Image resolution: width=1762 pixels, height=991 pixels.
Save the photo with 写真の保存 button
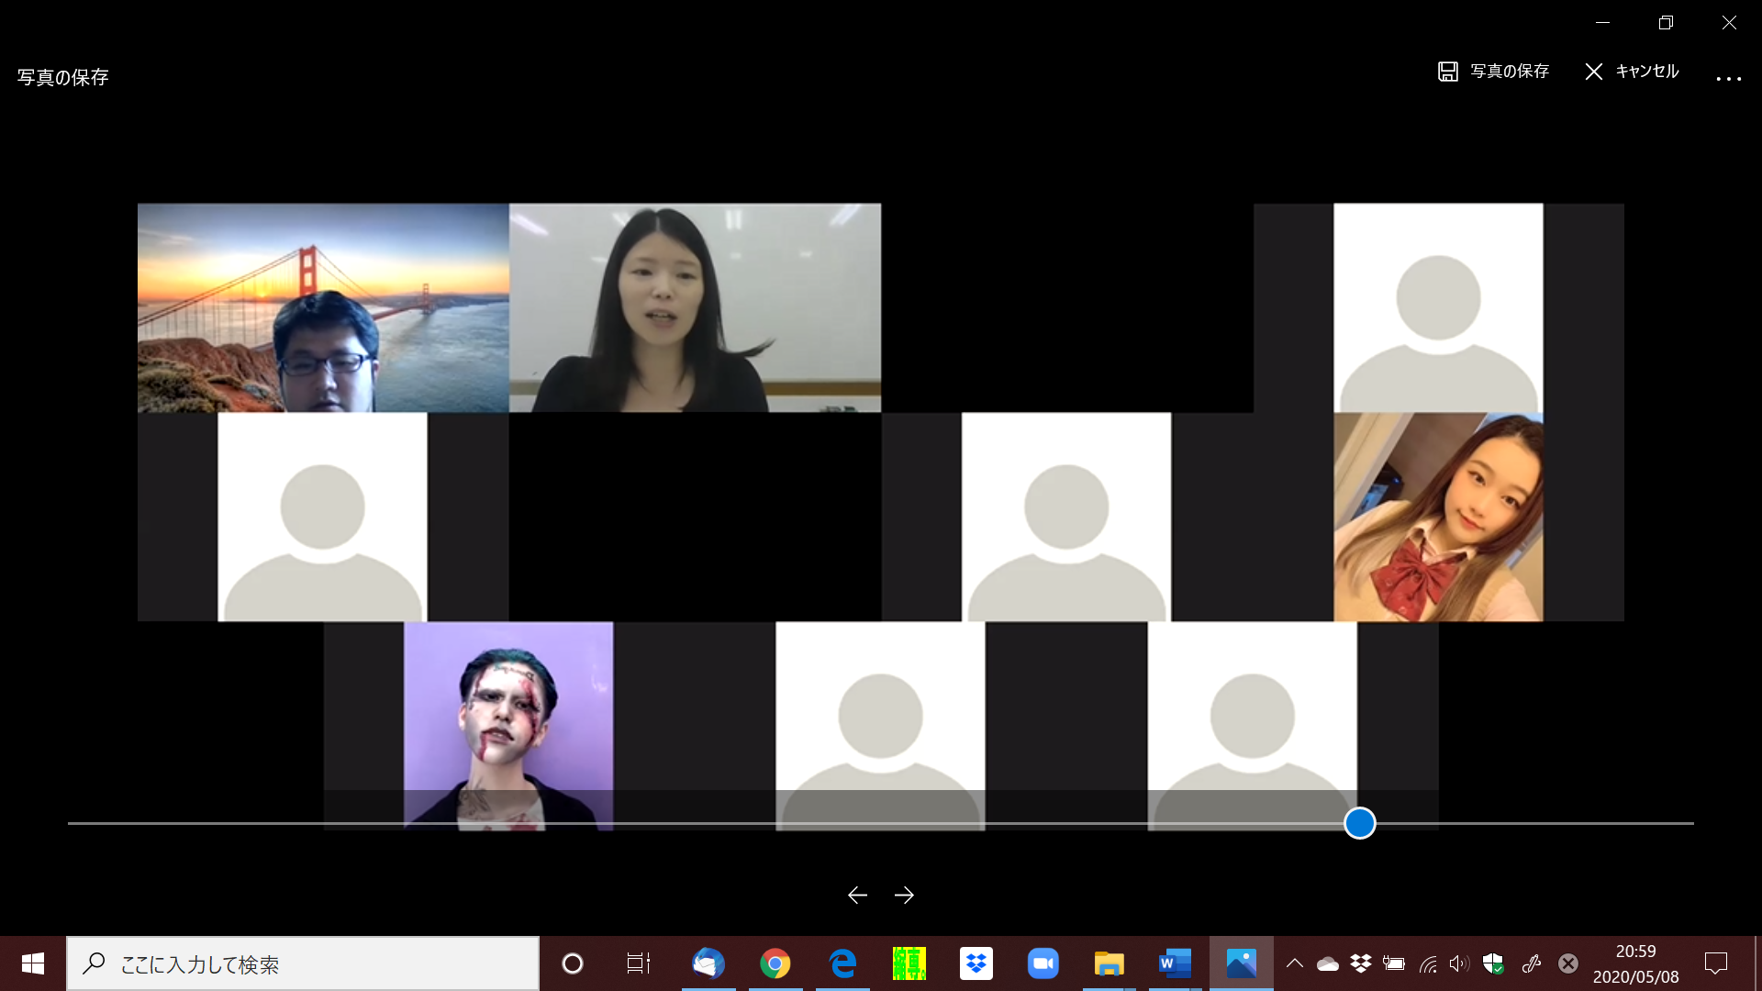pyautogui.click(x=1493, y=72)
